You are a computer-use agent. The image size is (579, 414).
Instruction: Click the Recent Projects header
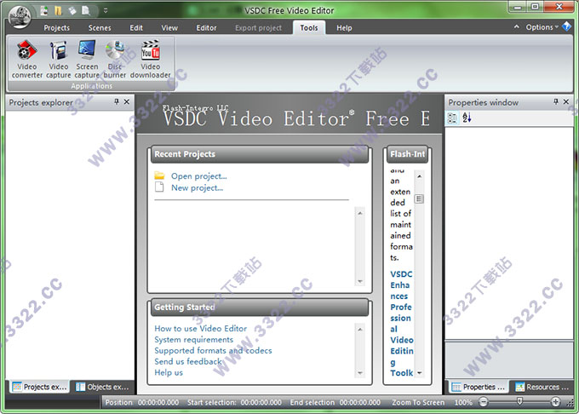(x=260, y=154)
